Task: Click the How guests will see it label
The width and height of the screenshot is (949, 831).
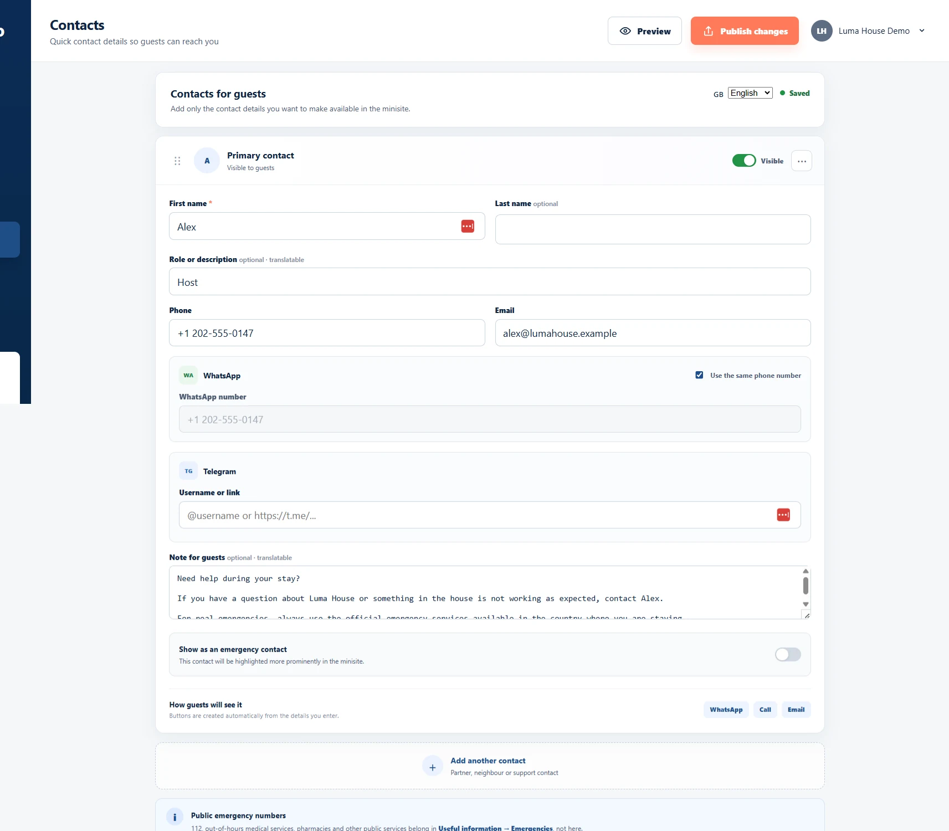Action: (x=206, y=705)
